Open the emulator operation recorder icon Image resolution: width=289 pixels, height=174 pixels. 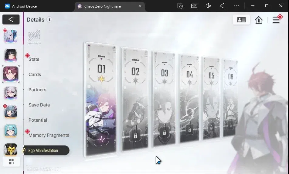point(180,6)
